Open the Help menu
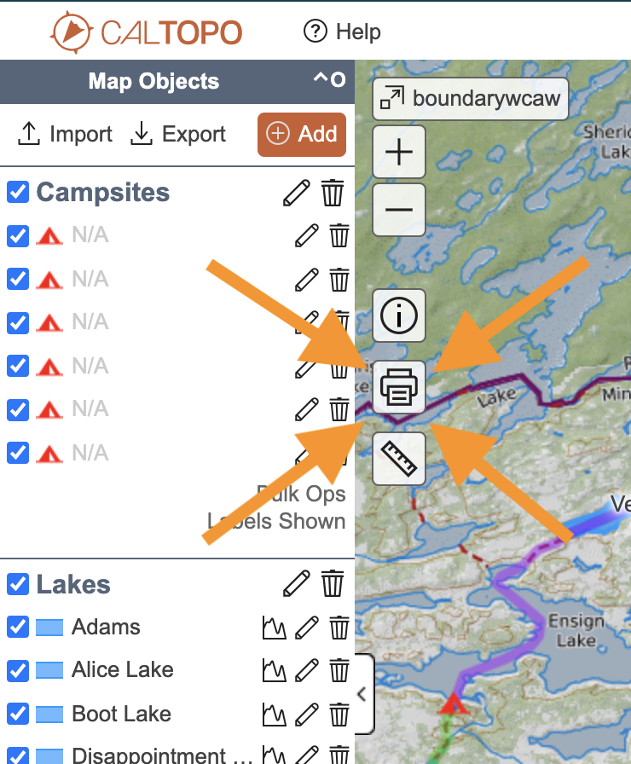631x764 pixels. pos(342,32)
